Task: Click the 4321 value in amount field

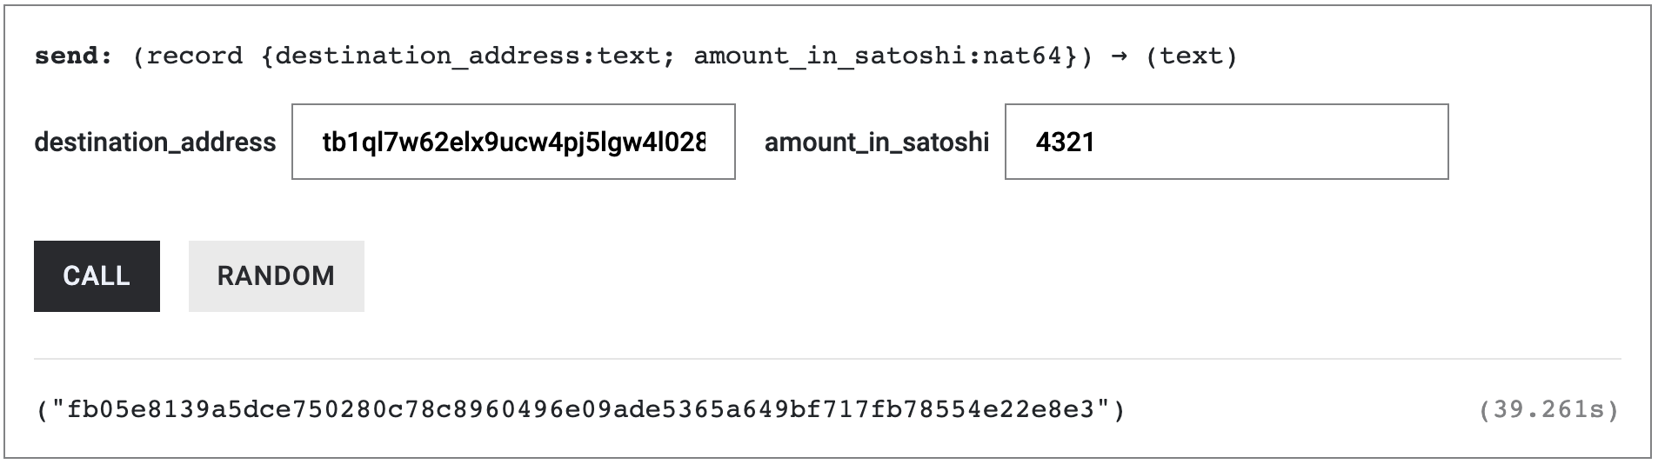Action: tap(1065, 142)
